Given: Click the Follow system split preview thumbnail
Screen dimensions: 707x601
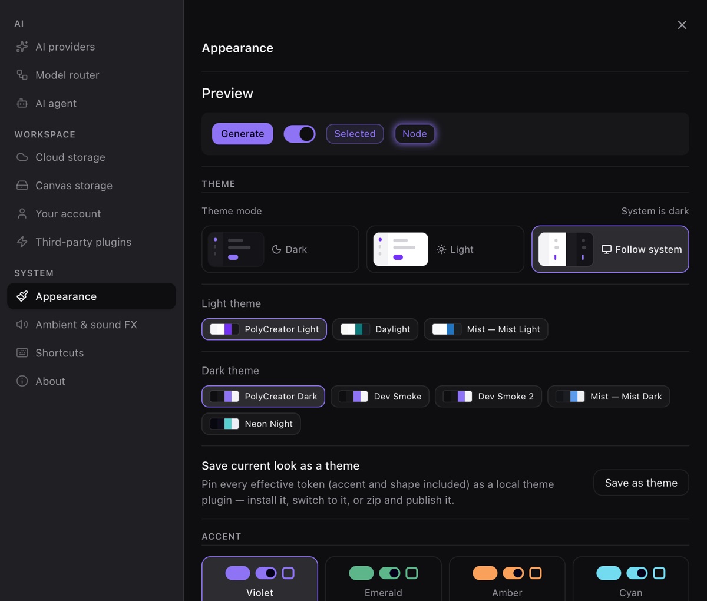Looking at the screenshot, I should (x=566, y=249).
